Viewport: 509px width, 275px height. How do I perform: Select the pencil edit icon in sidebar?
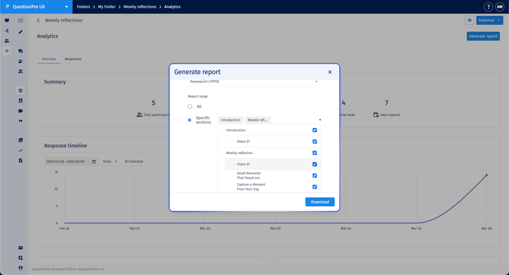(x=21, y=31)
